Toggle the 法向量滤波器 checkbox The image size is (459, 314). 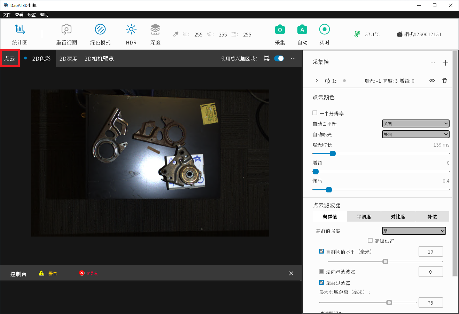[321, 271]
